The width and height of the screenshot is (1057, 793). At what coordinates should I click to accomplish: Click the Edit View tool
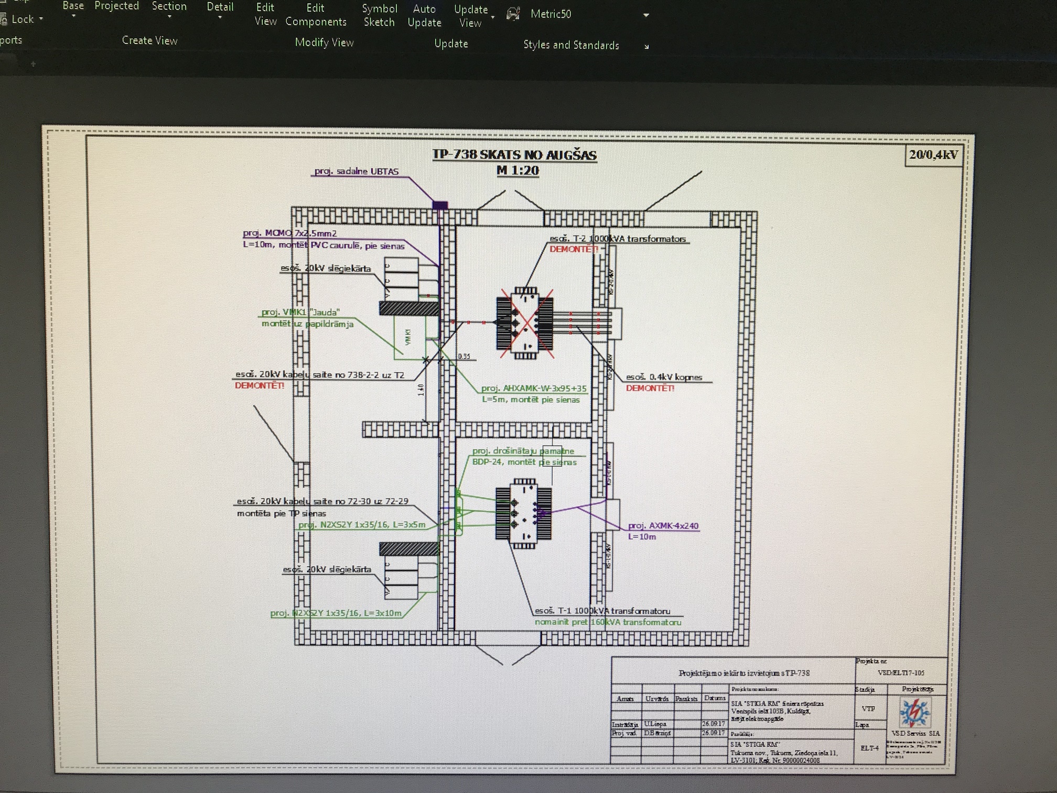(265, 14)
